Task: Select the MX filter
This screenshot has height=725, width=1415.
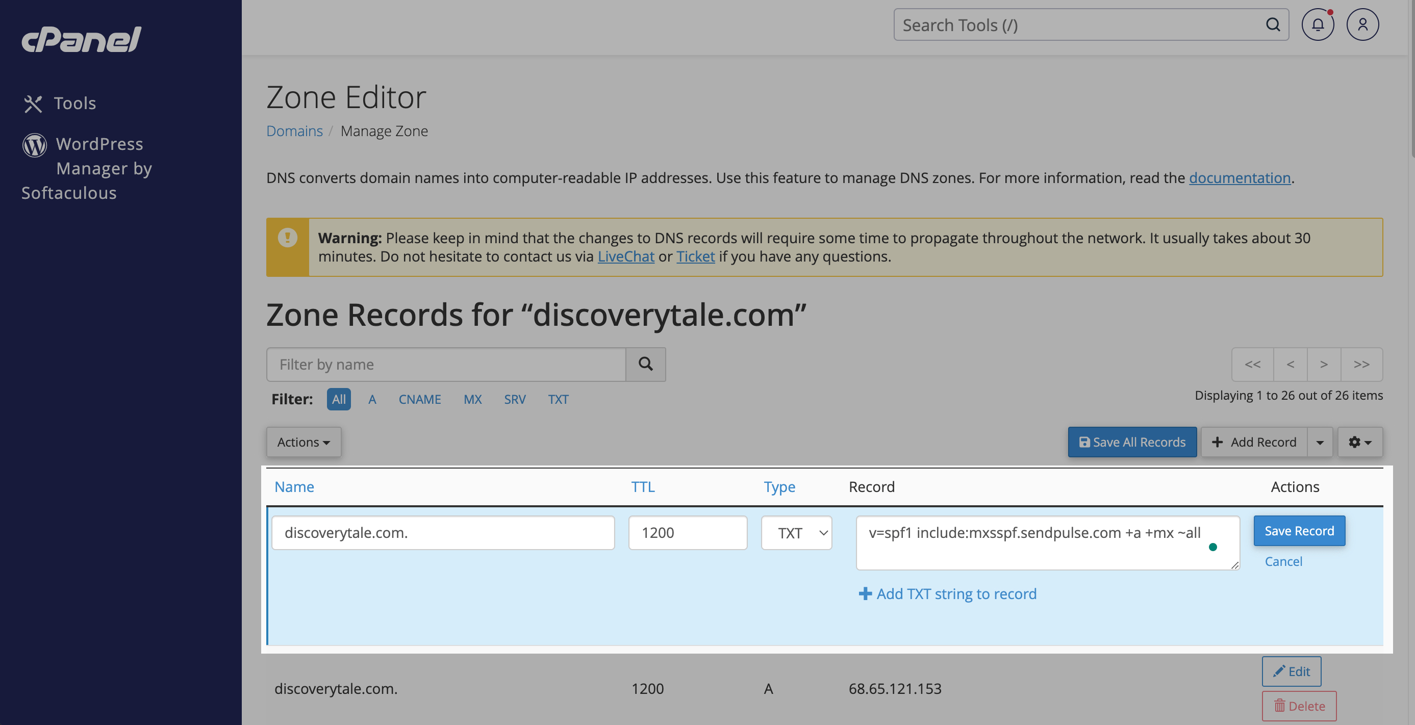Action: [472, 399]
